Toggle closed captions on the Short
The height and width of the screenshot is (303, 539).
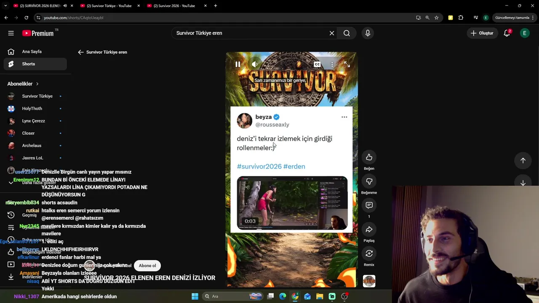317,64
